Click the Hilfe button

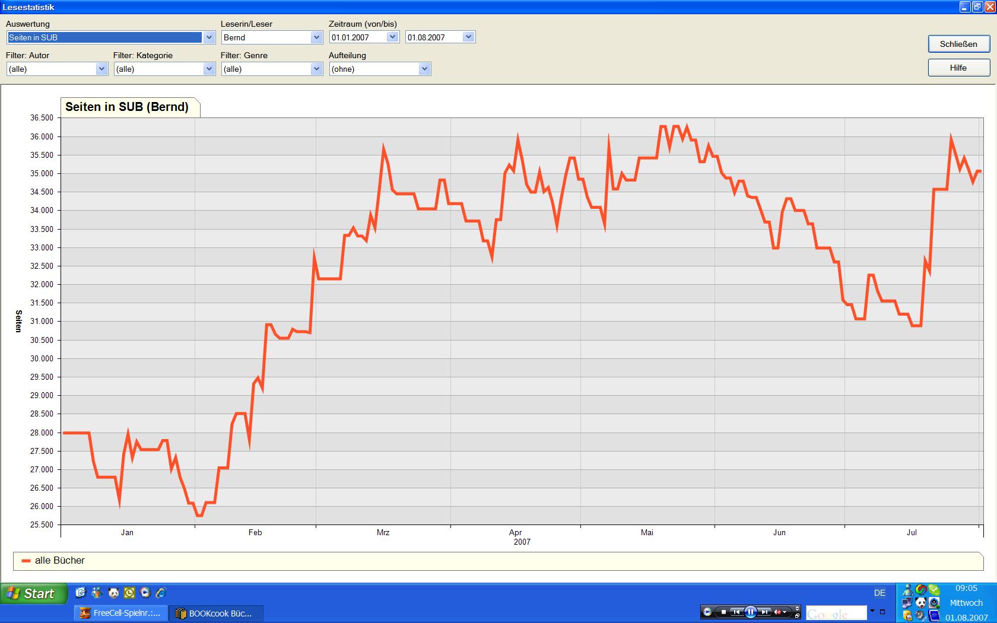958,68
